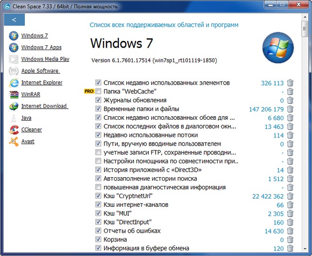Click the vertical scrollbar down arrow
The image size is (312, 256).
[x=305, y=252]
